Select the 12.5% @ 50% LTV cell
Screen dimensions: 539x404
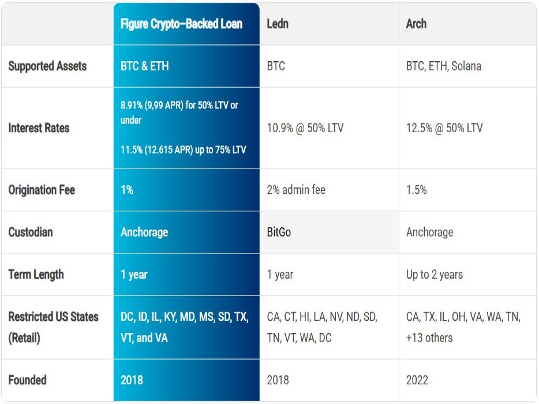pyautogui.click(x=444, y=128)
